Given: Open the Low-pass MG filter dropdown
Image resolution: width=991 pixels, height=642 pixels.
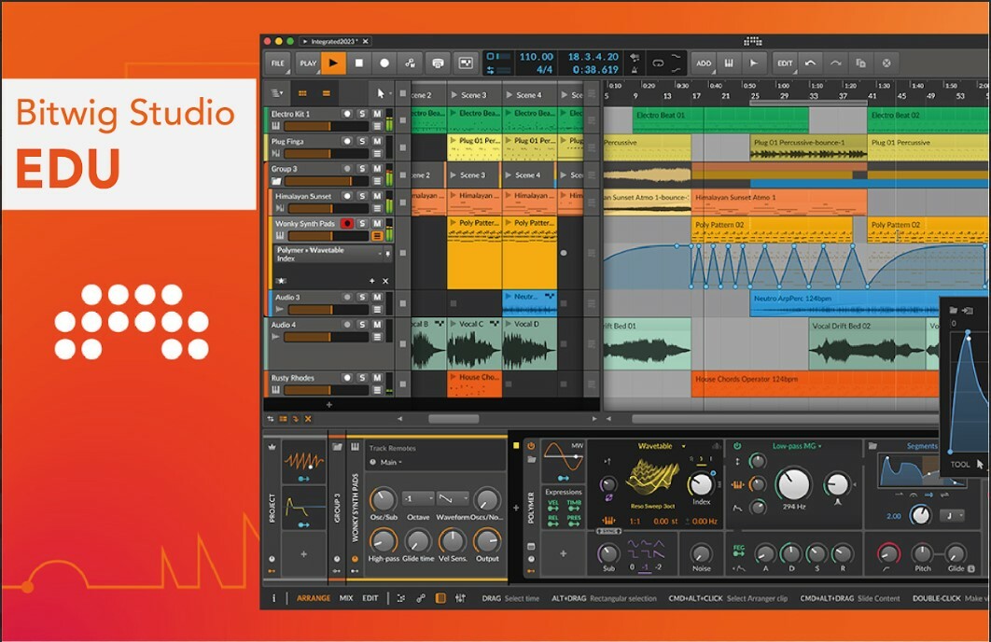Looking at the screenshot, I should coord(820,446).
